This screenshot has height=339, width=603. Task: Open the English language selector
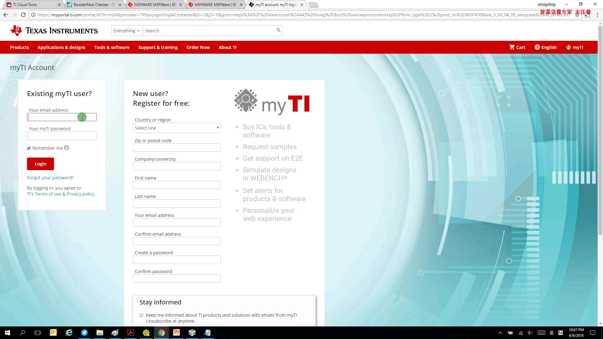coord(546,47)
